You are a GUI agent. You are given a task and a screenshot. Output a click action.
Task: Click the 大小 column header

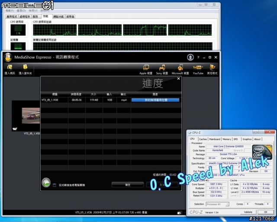click(93, 95)
